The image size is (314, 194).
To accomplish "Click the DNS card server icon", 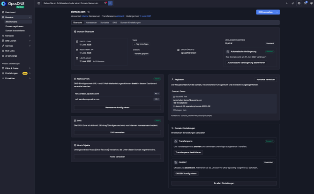I will point(75,121).
